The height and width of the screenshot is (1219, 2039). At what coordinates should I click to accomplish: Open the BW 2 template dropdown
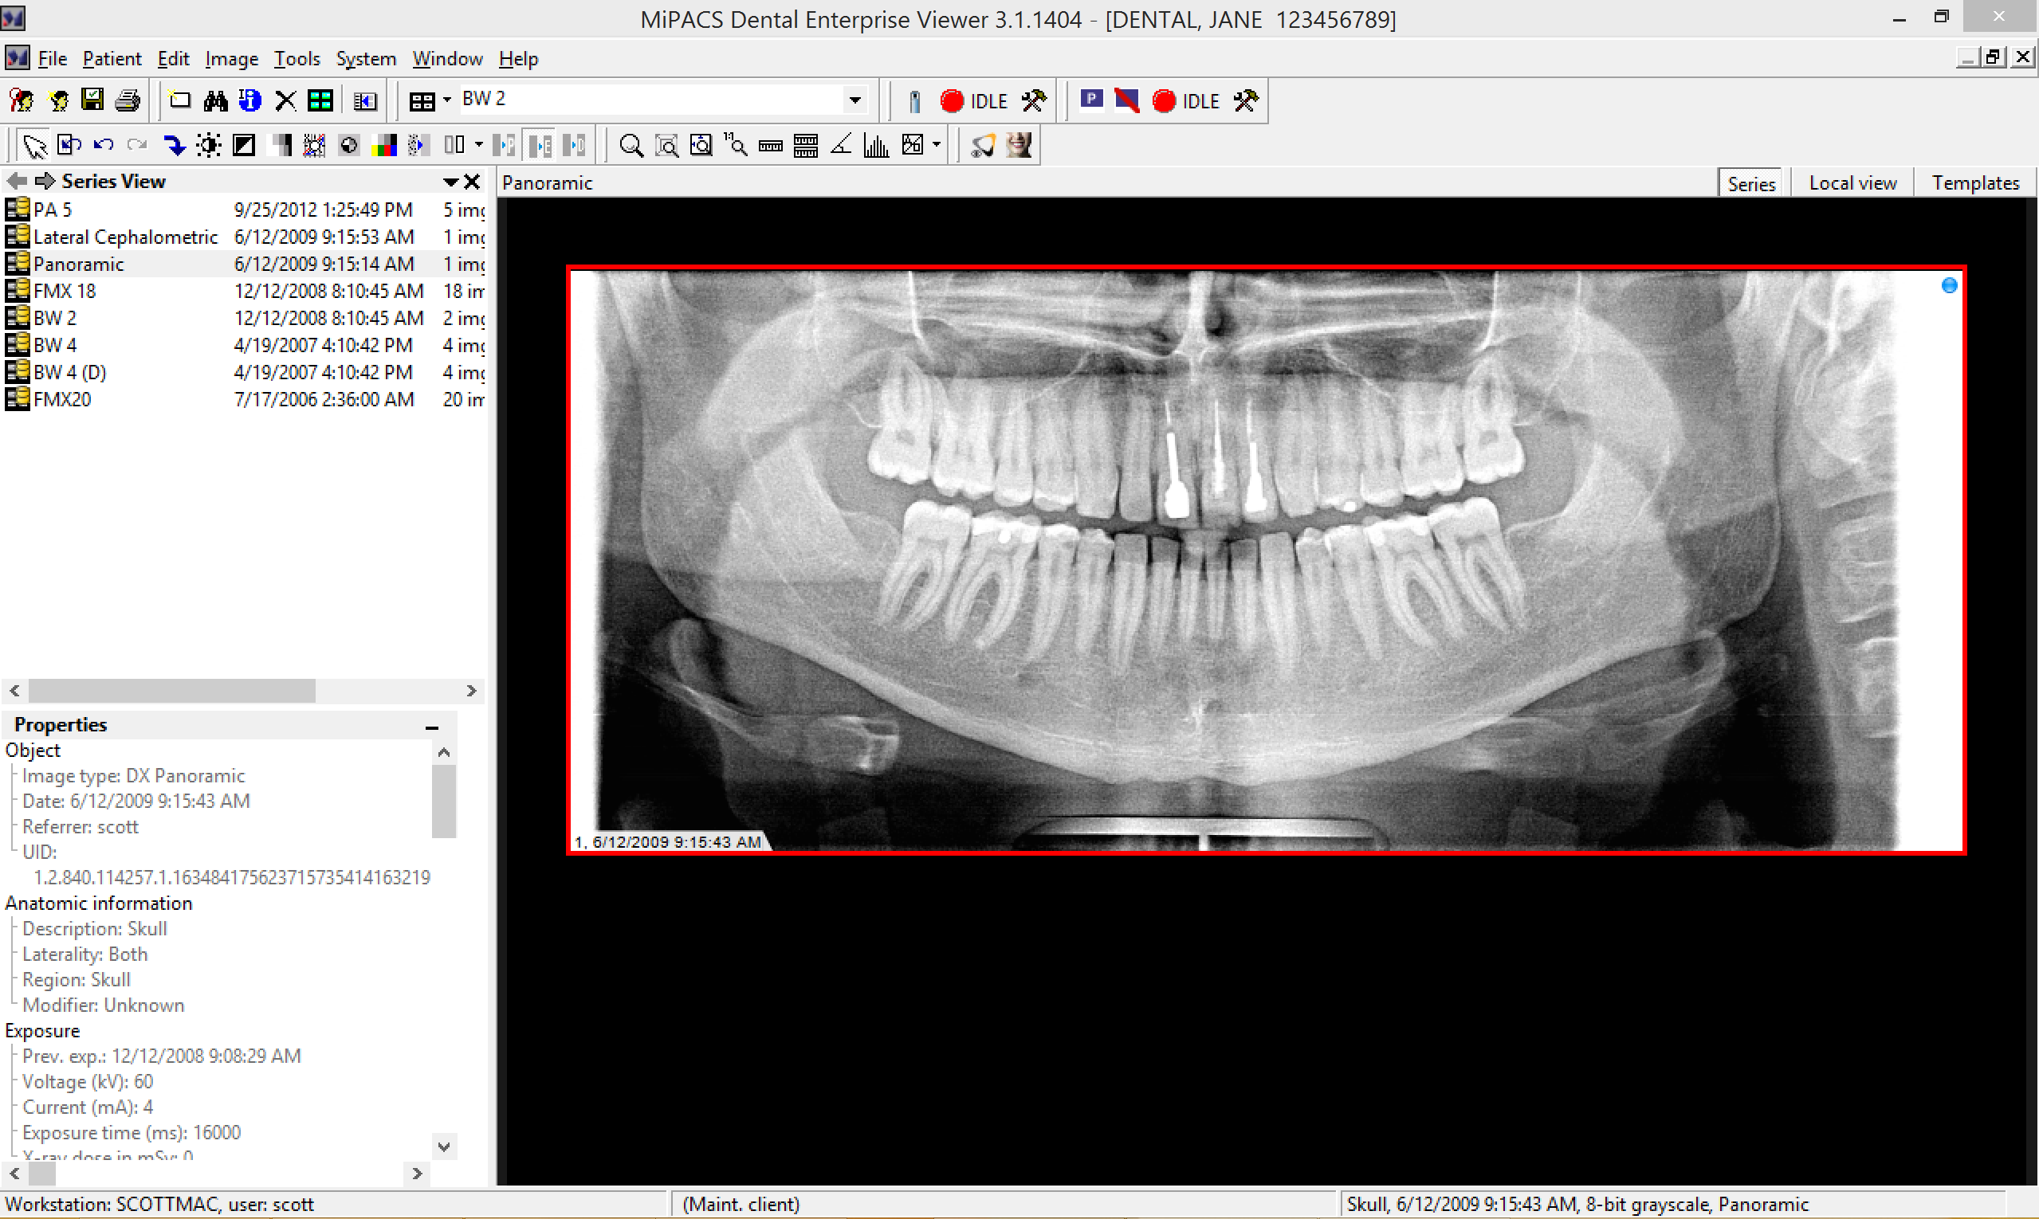(854, 100)
